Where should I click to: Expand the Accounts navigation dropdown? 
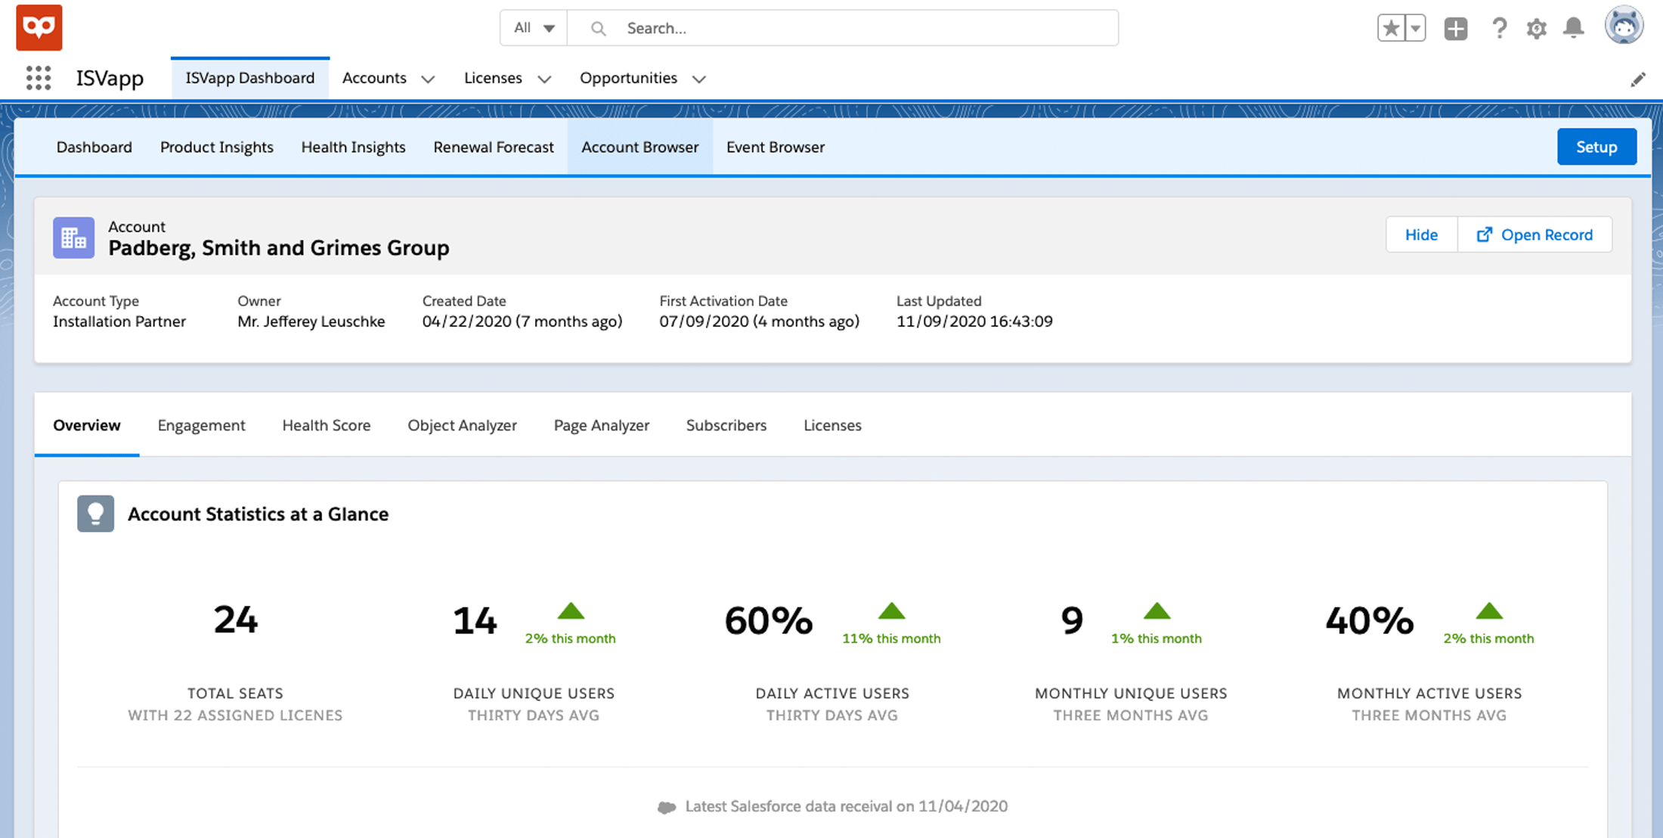pyautogui.click(x=427, y=77)
